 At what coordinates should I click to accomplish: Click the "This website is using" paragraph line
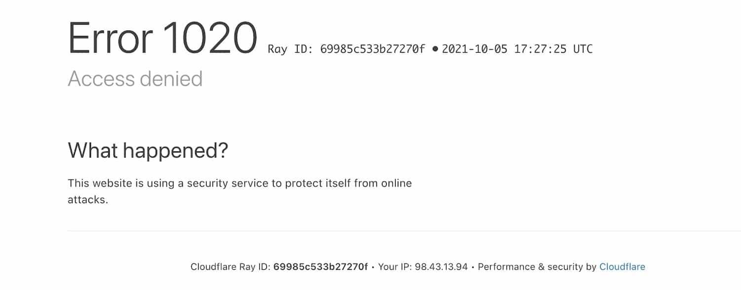tap(240, 183)
